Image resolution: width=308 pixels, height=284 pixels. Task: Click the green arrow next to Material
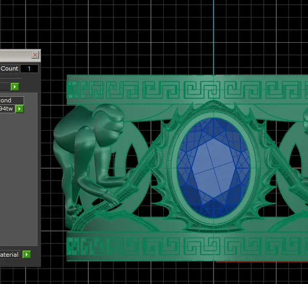coord(27,255)
